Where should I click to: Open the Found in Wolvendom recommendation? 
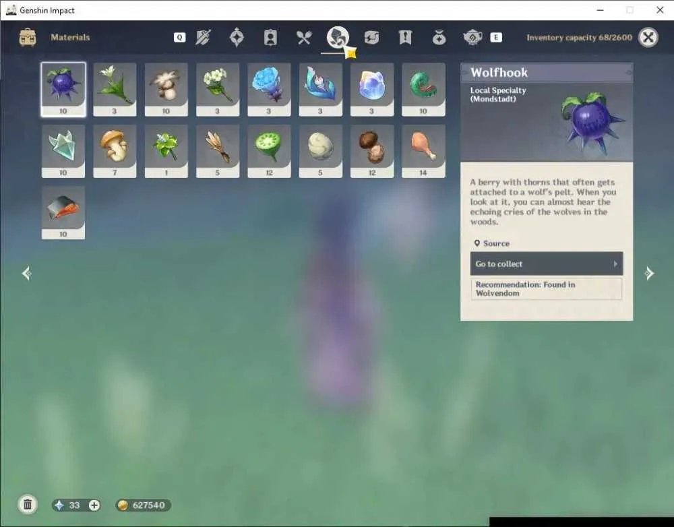(547, 289)
